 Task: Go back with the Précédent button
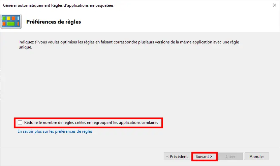coord(177,157)
